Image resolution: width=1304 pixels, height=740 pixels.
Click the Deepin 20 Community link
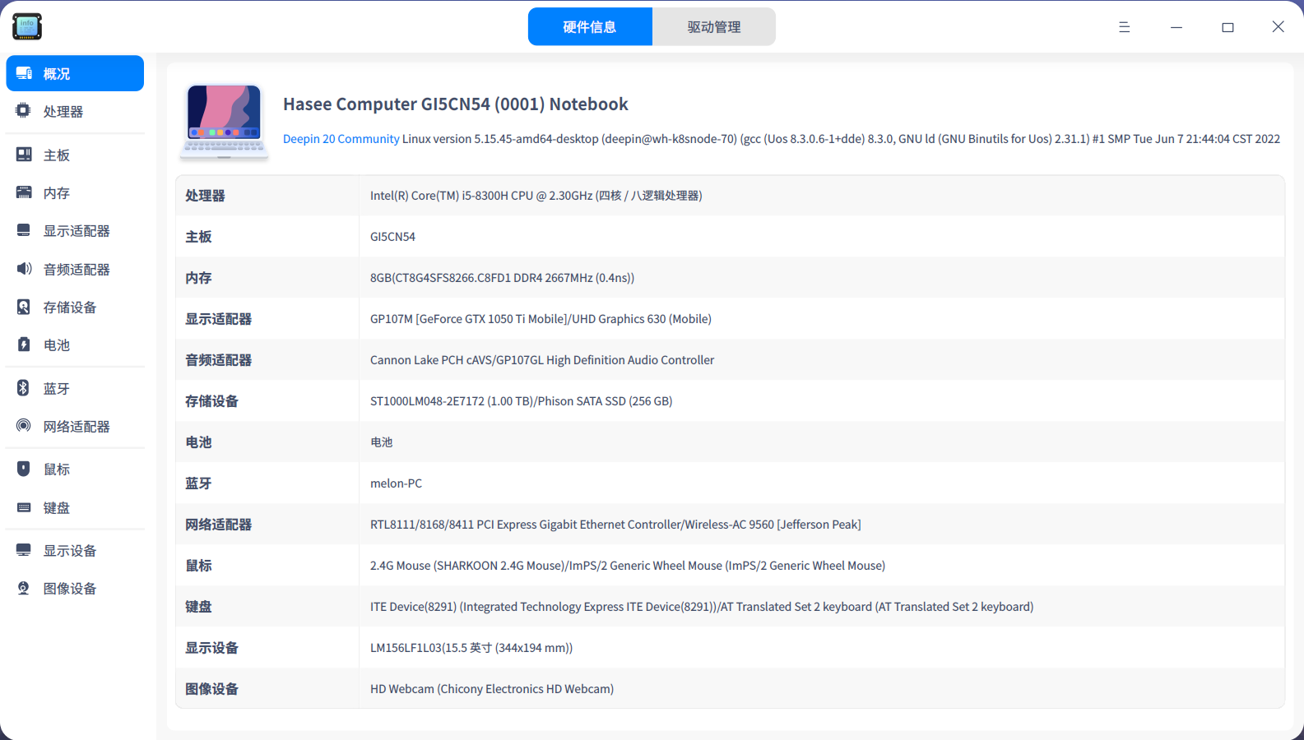tap(341, 139)
